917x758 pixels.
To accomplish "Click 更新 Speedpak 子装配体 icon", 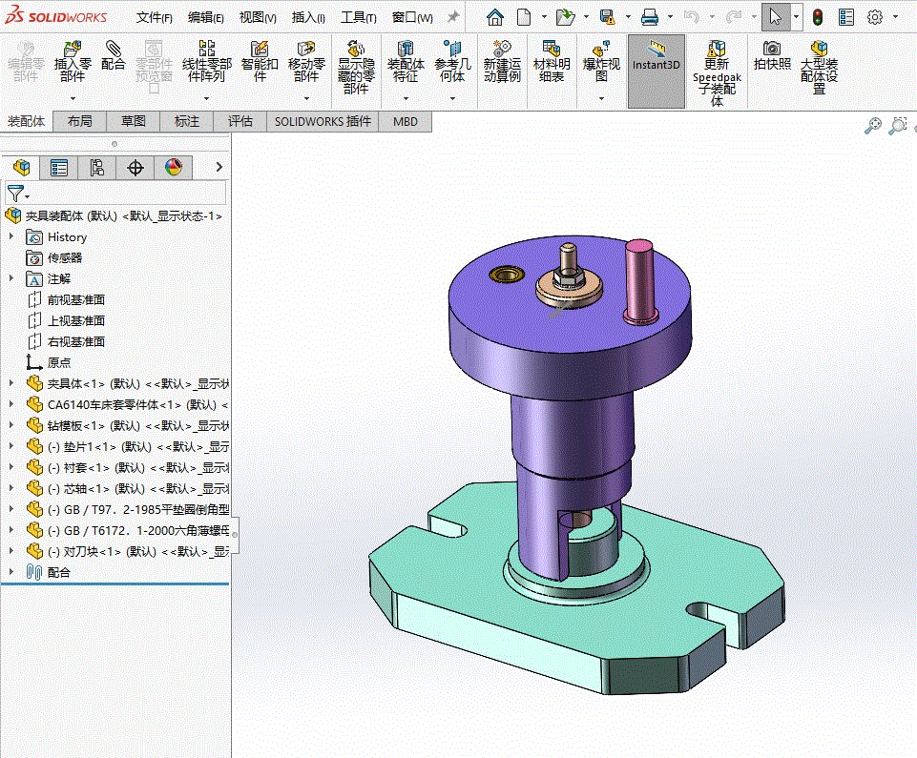I will [717, 73].
